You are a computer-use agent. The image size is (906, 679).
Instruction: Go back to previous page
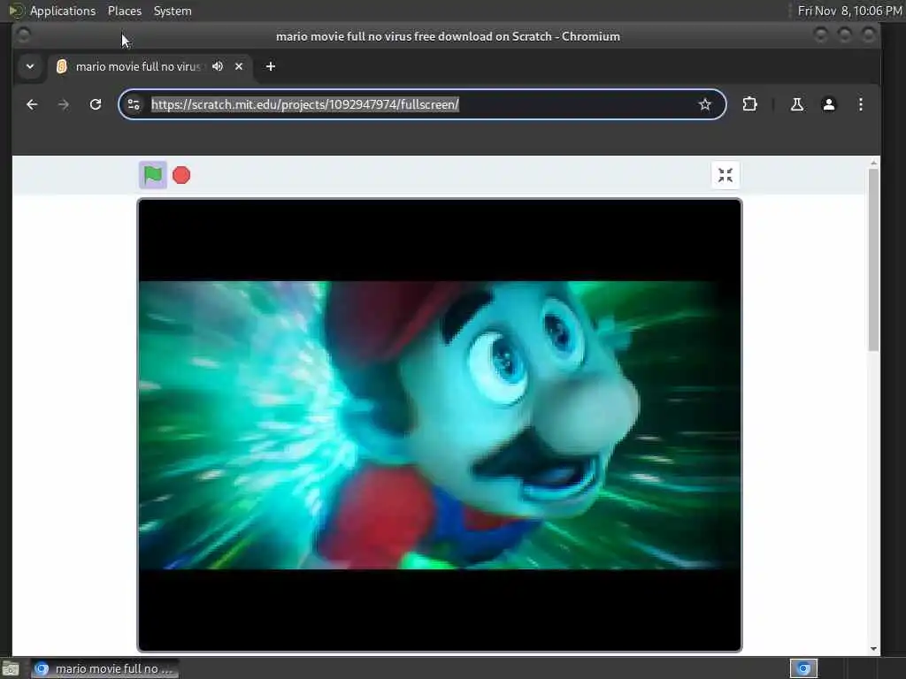click(x=32, y=104)
